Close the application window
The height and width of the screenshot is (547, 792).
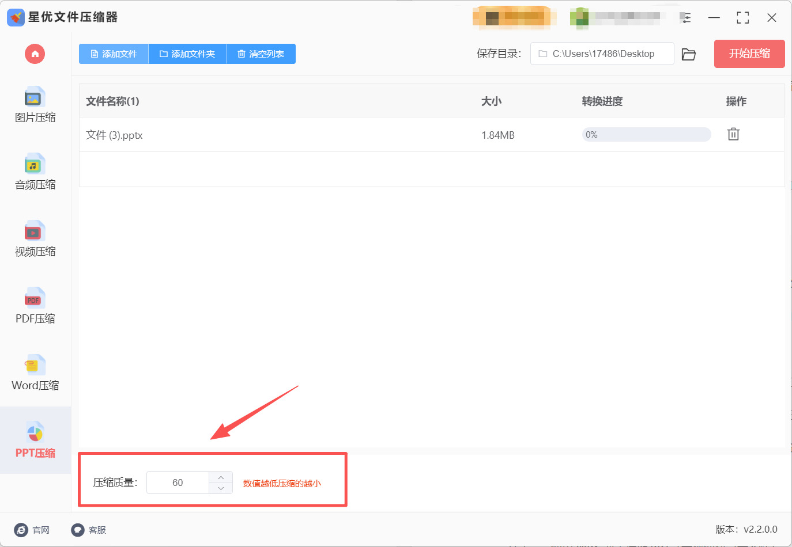[x=772, y=18]
